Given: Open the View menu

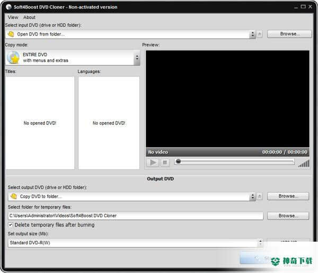Looking at the screenshot, I should pyautogui.click(x=13, y=18).
